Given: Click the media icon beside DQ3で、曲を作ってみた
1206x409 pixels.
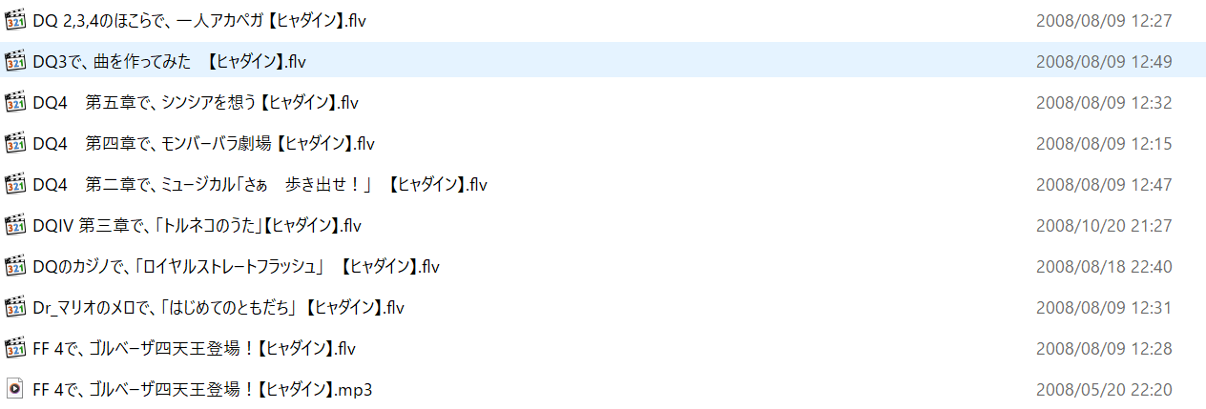Looking at the screenshot, I should click(x=14, y=61).
